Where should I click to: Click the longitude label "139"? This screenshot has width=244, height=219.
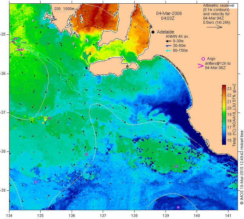tap(166, 215)
